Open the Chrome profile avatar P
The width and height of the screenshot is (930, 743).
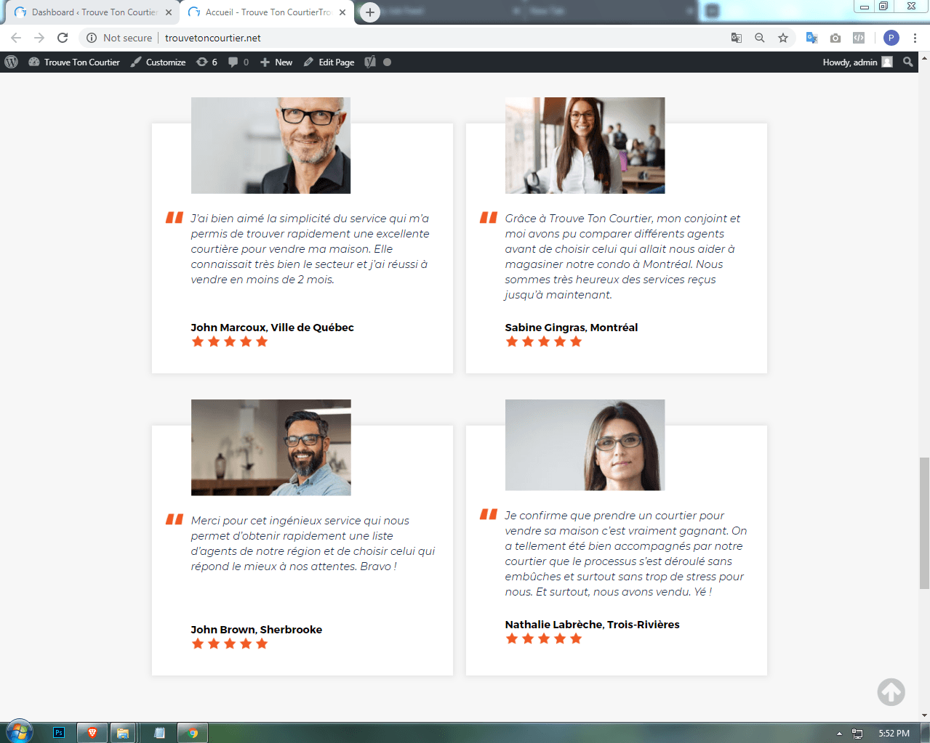pyautogui.click(x=891, y=38)
